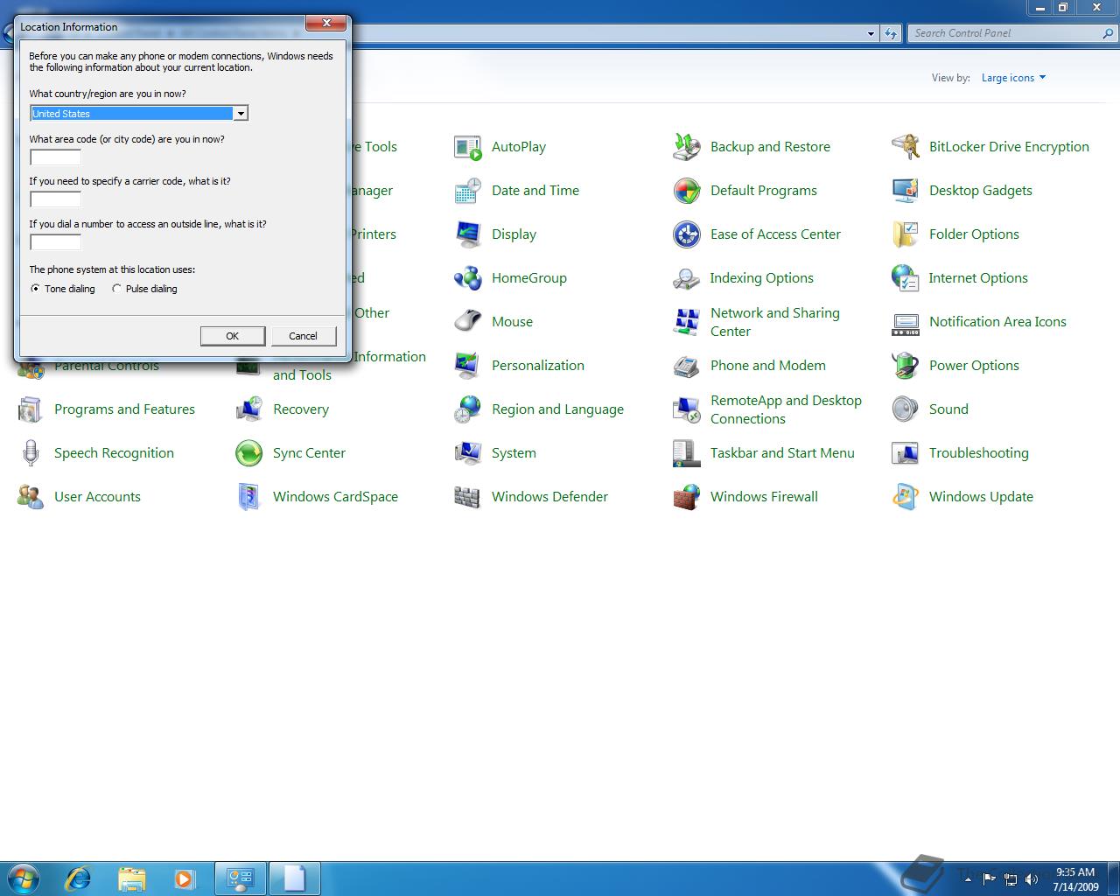Open Speech Recognition microphone icon
The width and height of the screenshot is (1120, 896).
31,453
